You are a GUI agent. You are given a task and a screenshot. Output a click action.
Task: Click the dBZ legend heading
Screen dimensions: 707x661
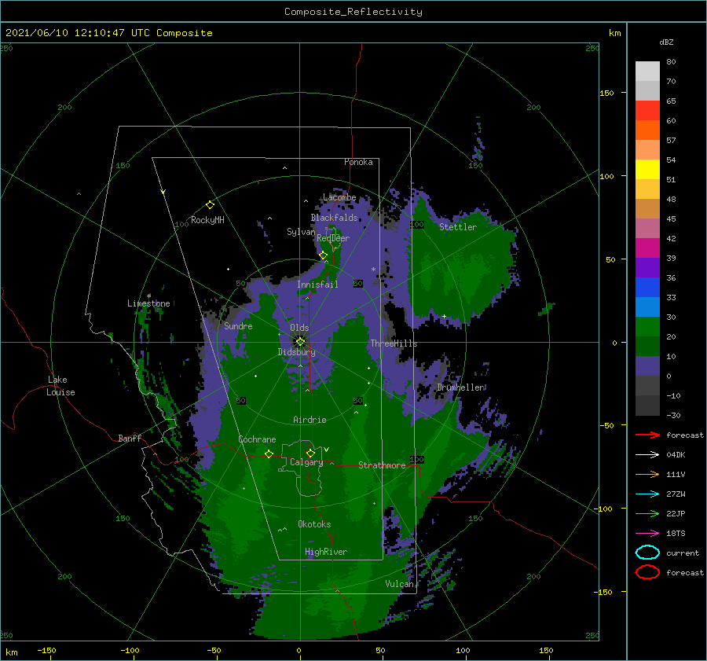[666, 42]
